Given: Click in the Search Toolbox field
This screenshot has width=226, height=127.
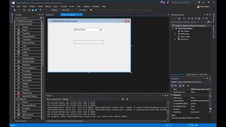Looking at the screenshot, I should pos(27,18).
